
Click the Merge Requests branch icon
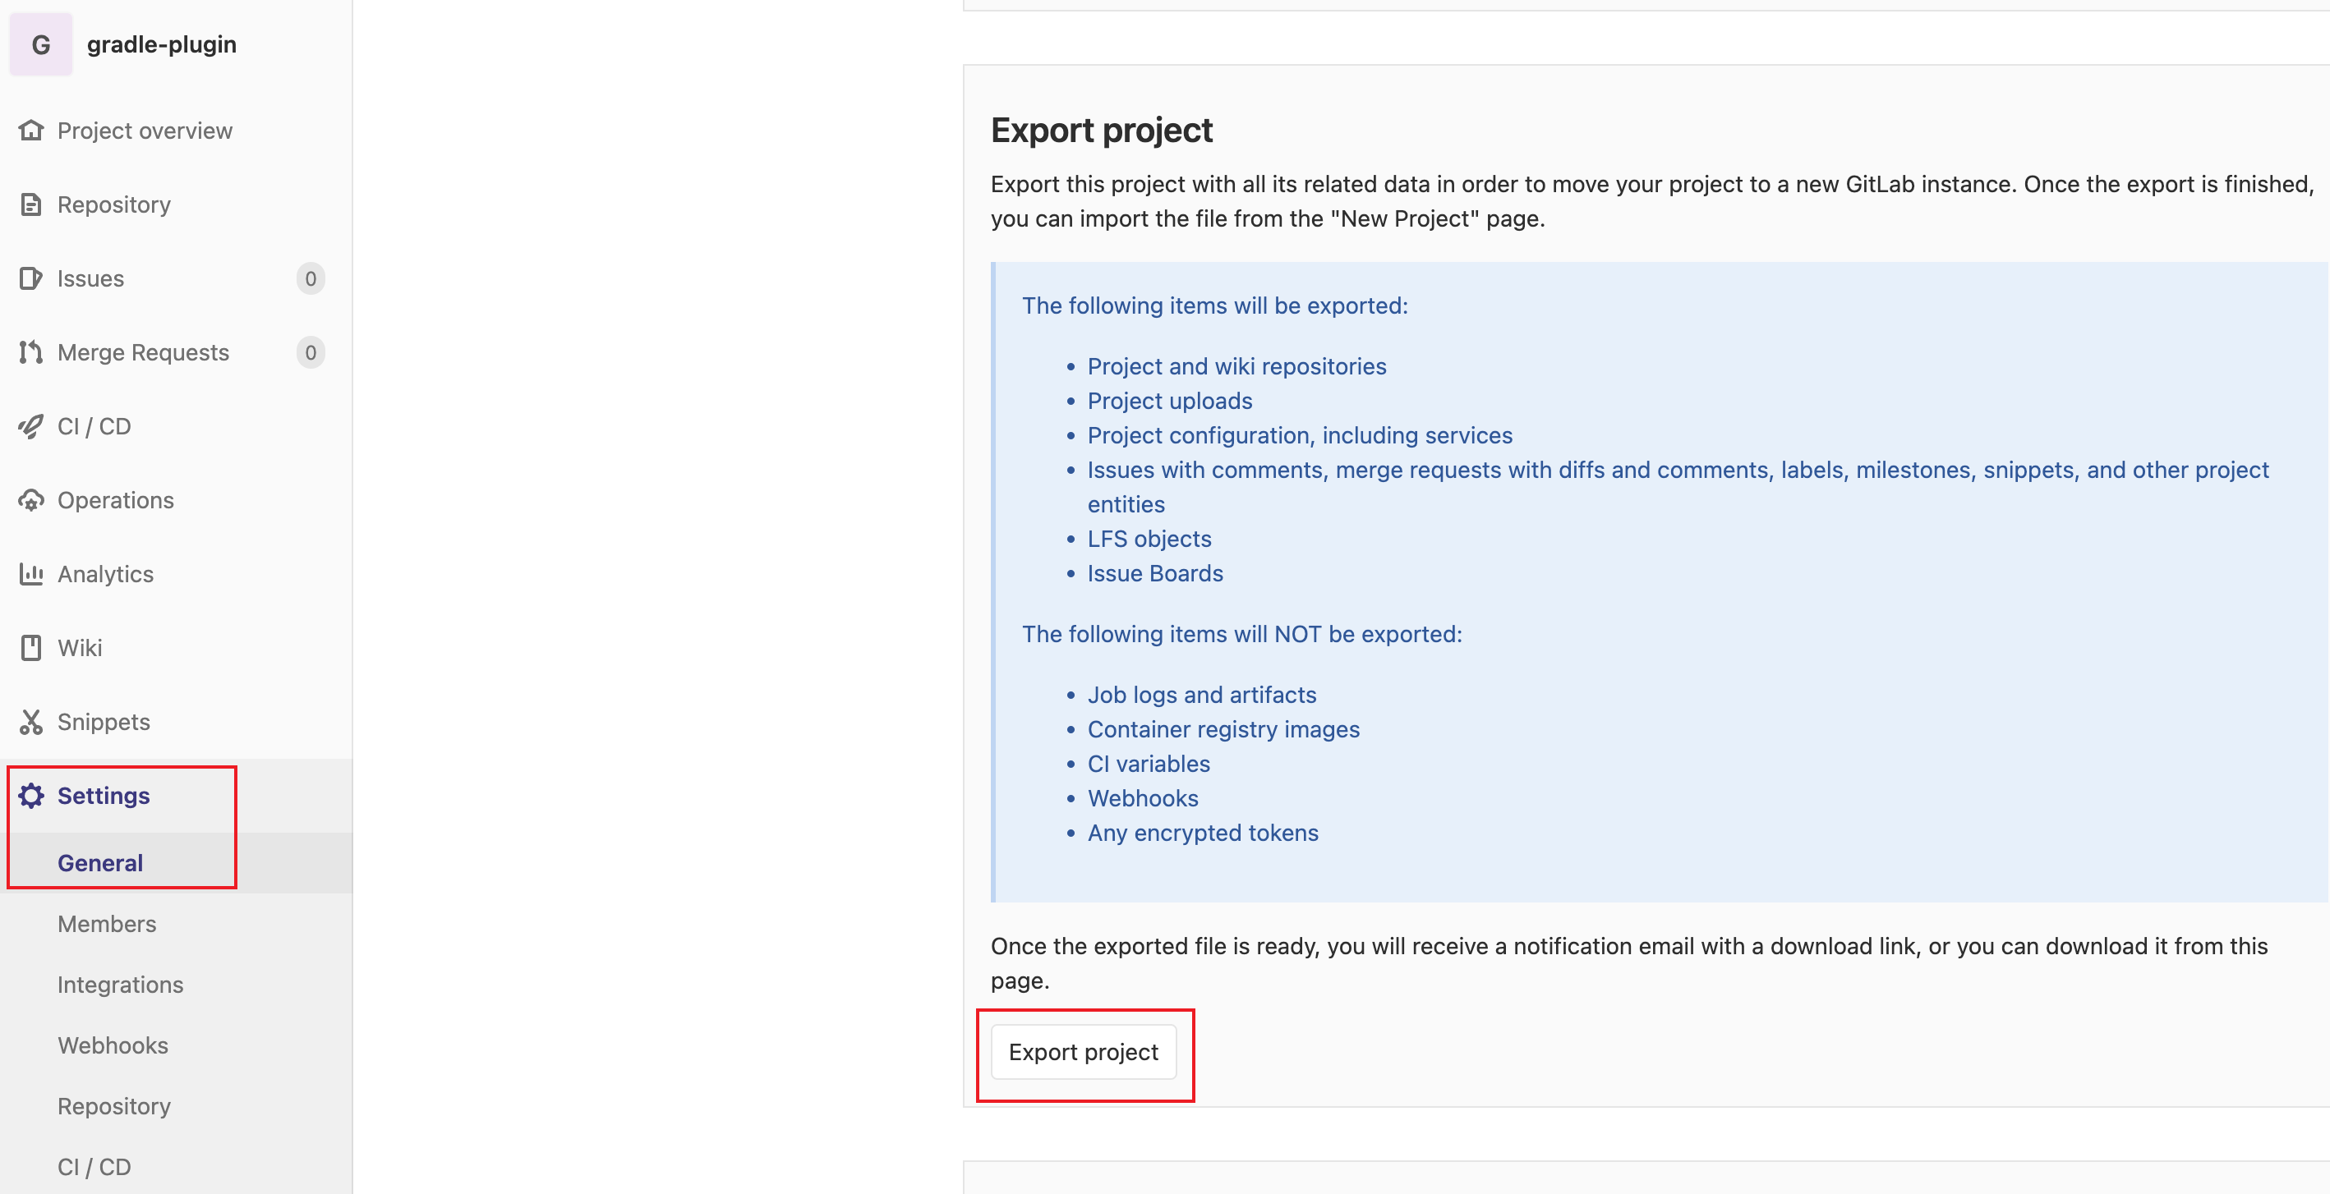tap(30, 352)
